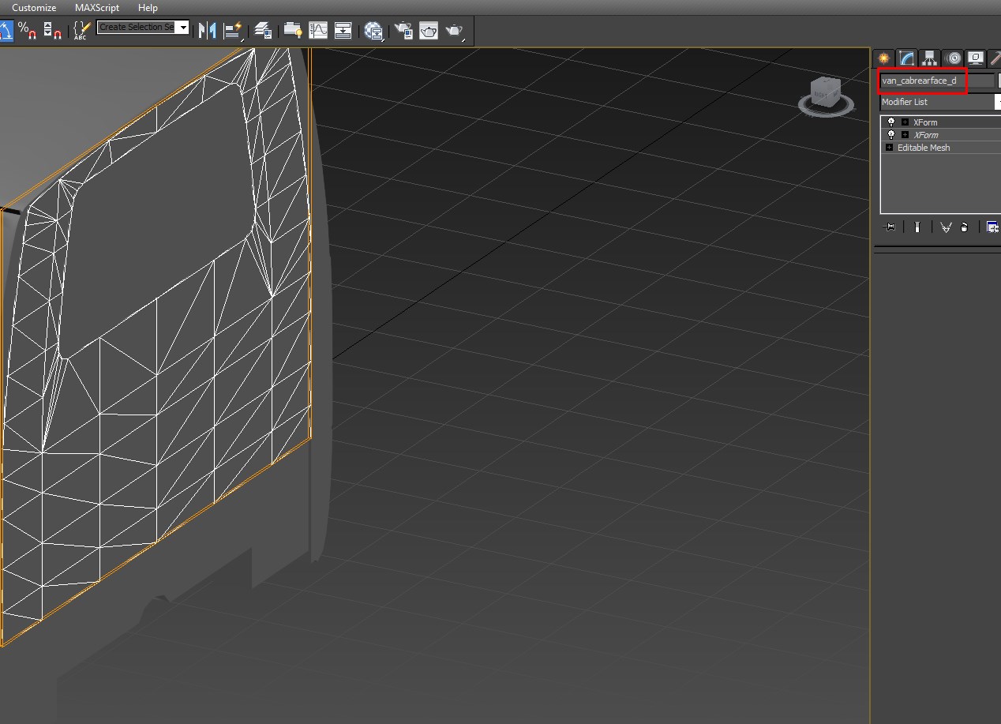Toggle lightbulb of the italic XForm modifier
Viewport: 1001px width, 724px height.
[x=891, y=135]
